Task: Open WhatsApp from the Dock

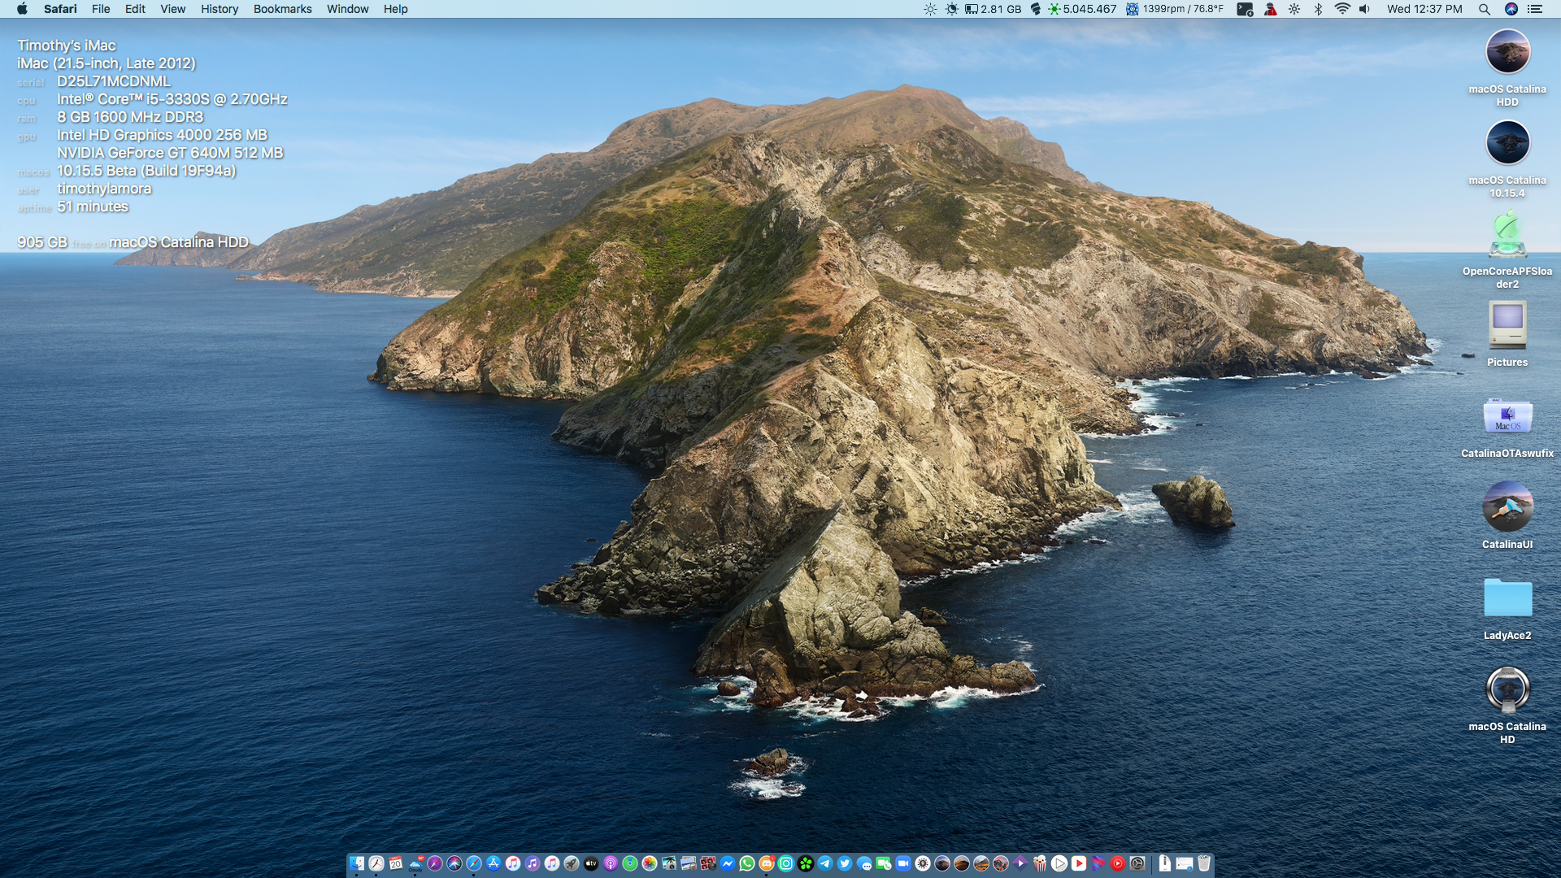Action: 747,863
